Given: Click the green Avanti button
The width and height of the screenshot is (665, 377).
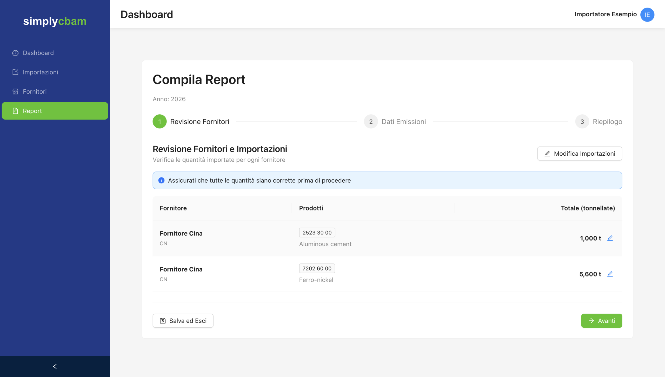Looking at the screenshot, I should coord(601,321).
